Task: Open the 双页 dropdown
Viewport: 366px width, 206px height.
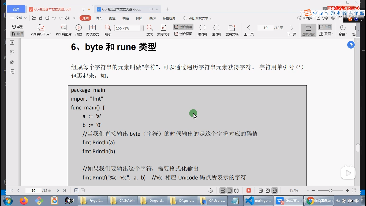Action: (x=326, y=34)
